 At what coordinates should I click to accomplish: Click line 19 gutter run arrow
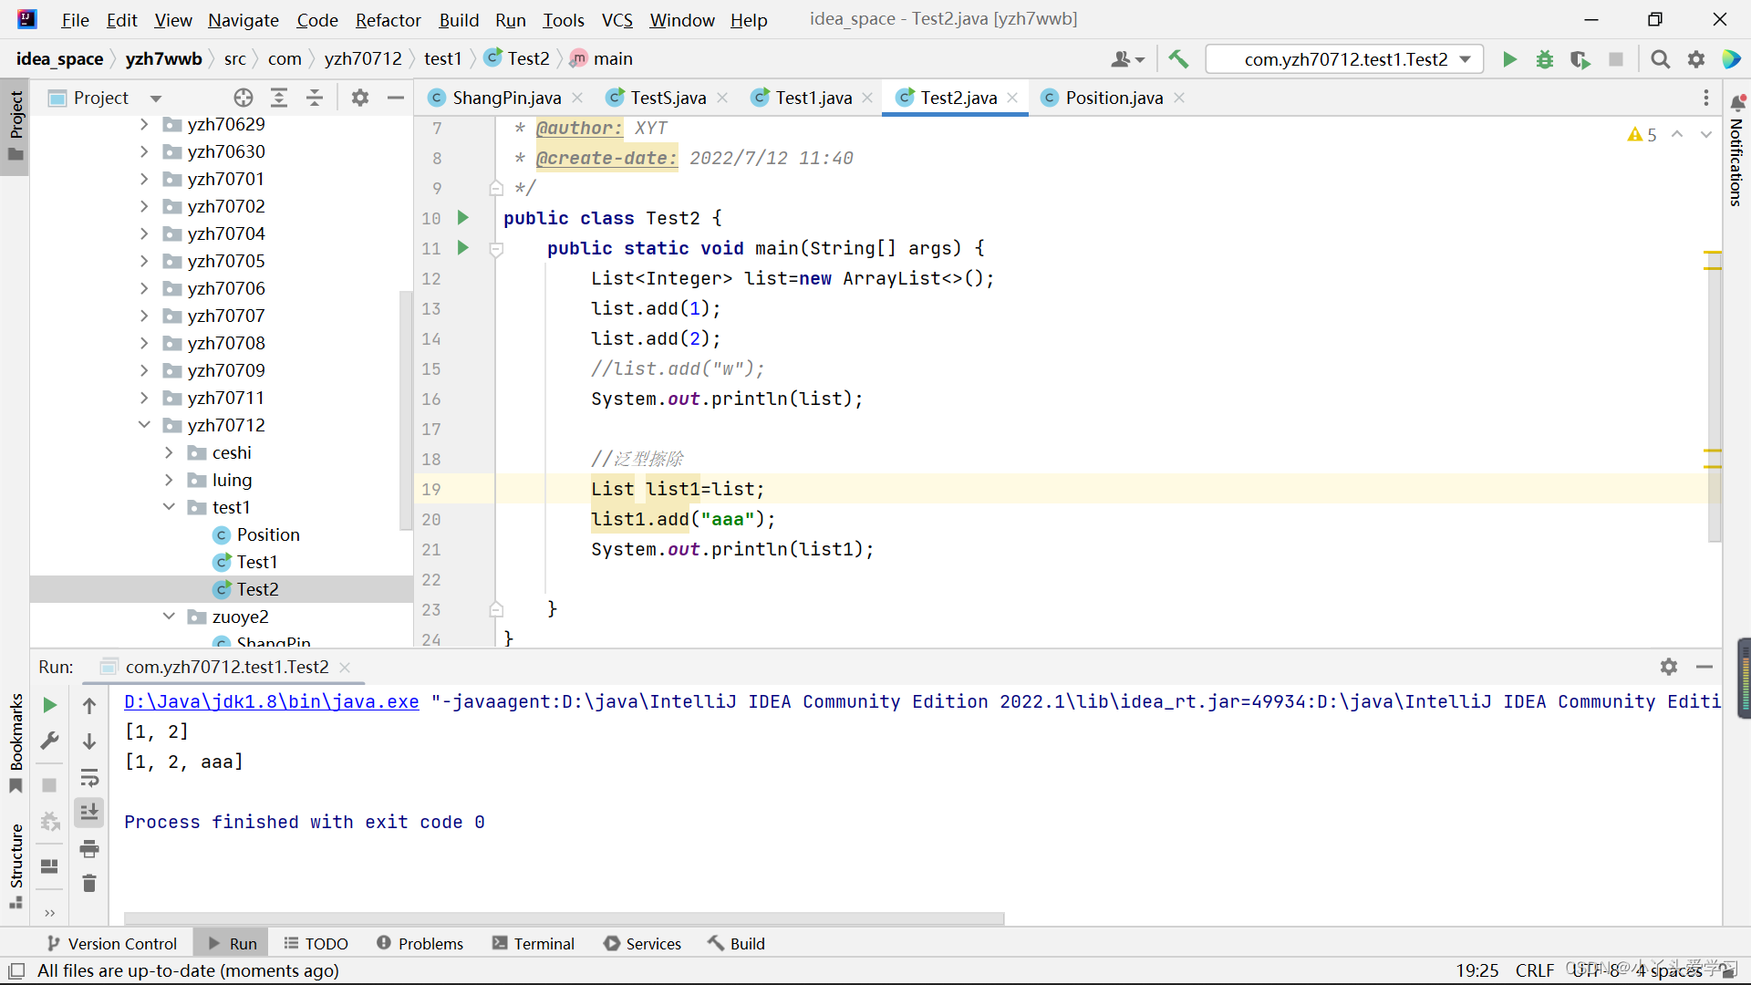click(x=461, y=488)
